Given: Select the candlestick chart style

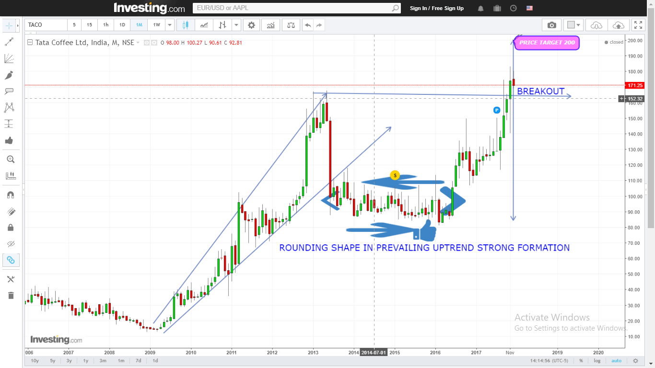Looking at the screenshot, I should 186,25.
